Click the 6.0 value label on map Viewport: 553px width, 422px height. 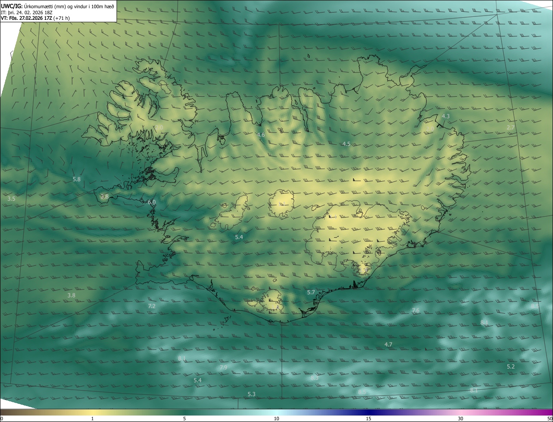tap(152, 202)
